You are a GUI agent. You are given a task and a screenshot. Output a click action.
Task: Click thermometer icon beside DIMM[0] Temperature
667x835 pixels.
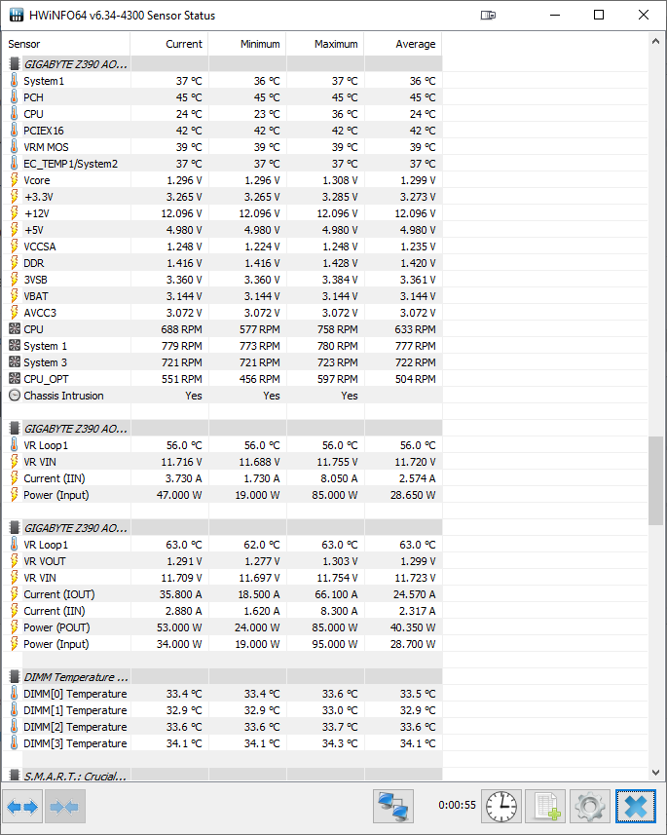15,694
